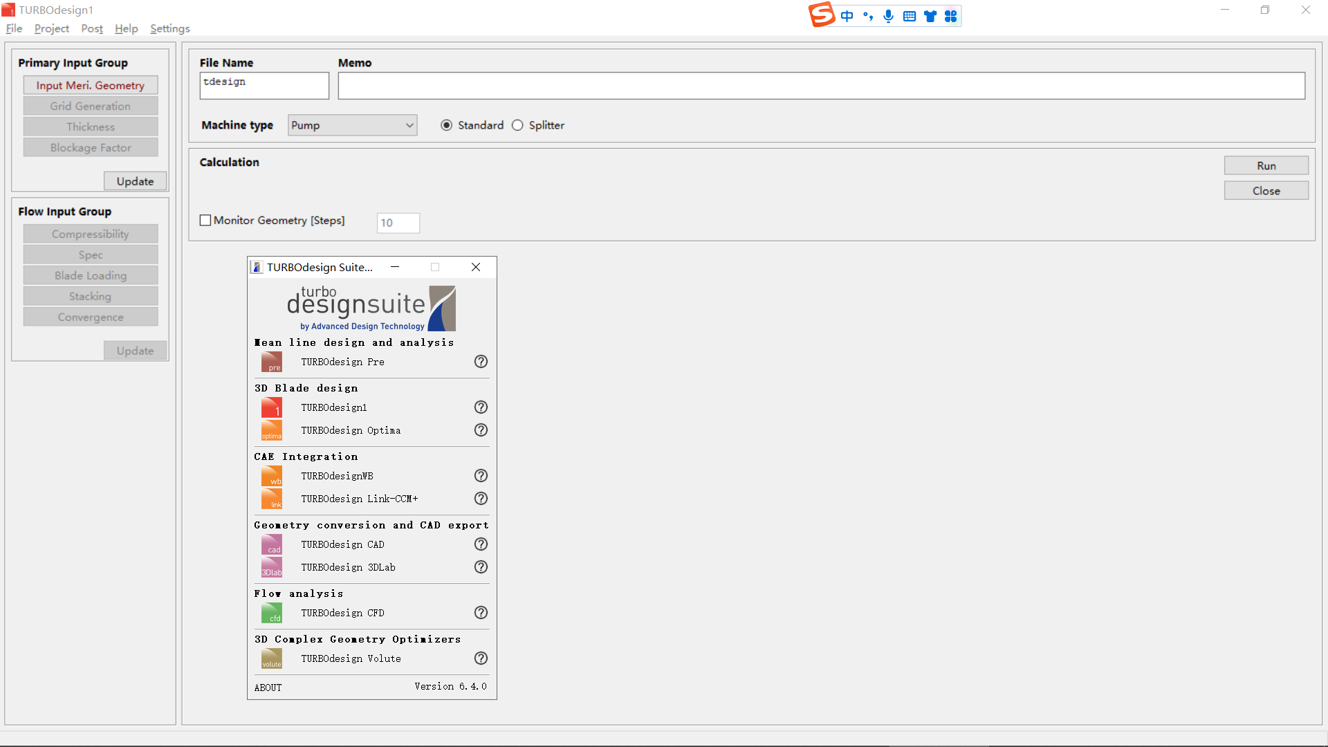The image size is (1328, 747).
Task: Open help for TURBOdesign 3DLab
Action: 481,567
